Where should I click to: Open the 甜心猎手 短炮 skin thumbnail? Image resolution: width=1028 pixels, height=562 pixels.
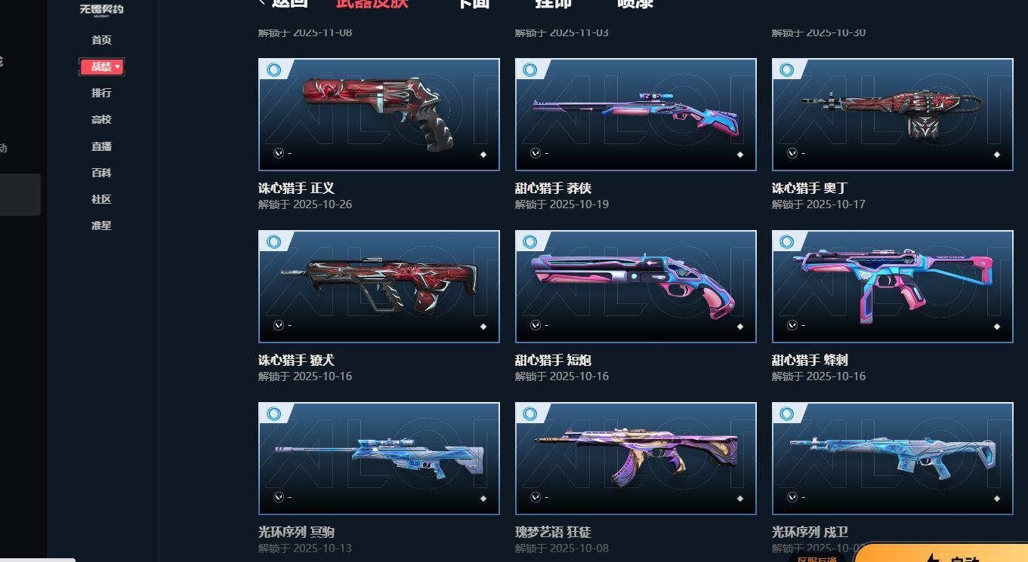tap(636, 287)
